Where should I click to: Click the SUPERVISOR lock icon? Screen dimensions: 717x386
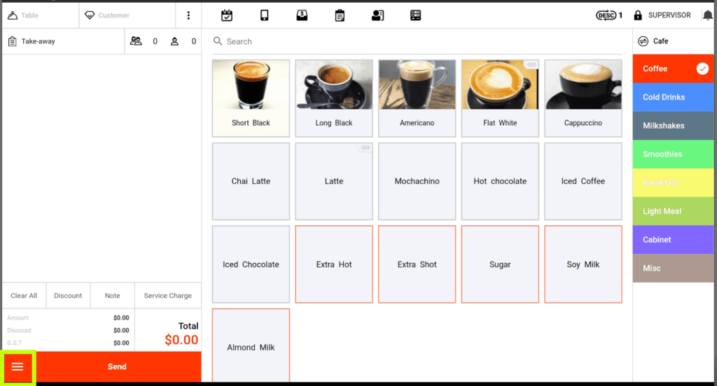point(638,15)
